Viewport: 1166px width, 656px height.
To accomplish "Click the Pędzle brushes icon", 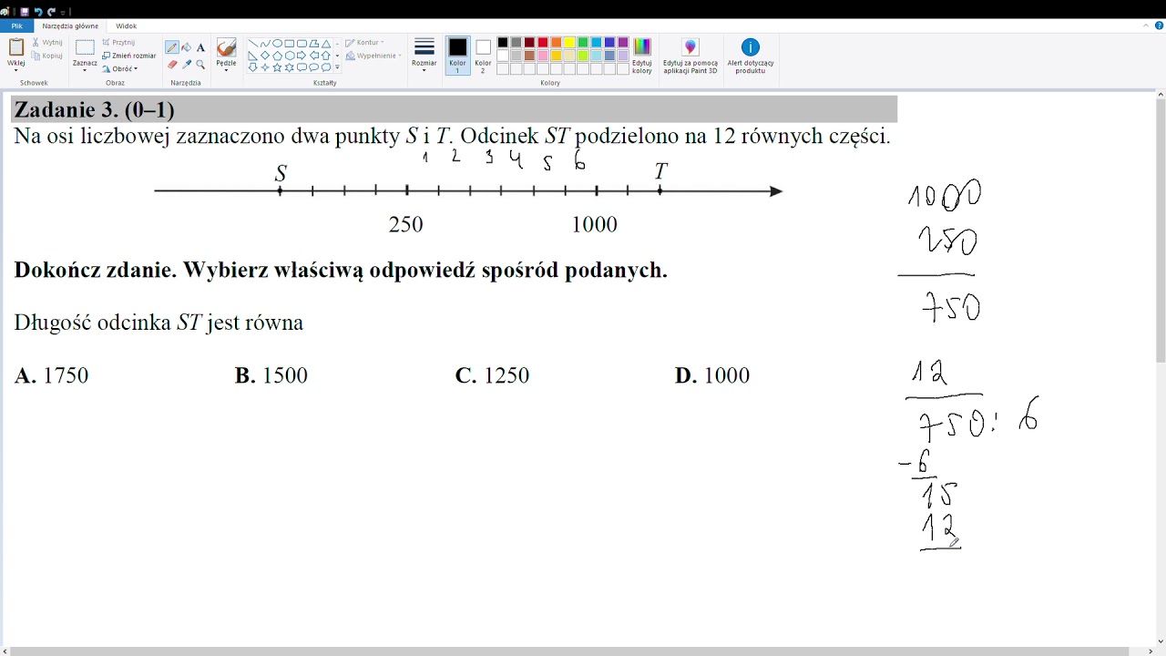I will tap(227, 47).
